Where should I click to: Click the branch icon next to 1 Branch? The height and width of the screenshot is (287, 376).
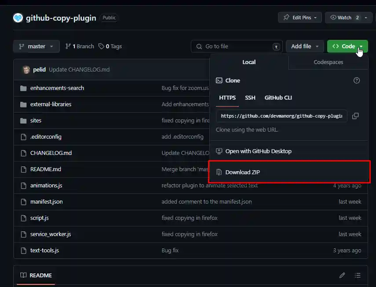tap(68, 46)
